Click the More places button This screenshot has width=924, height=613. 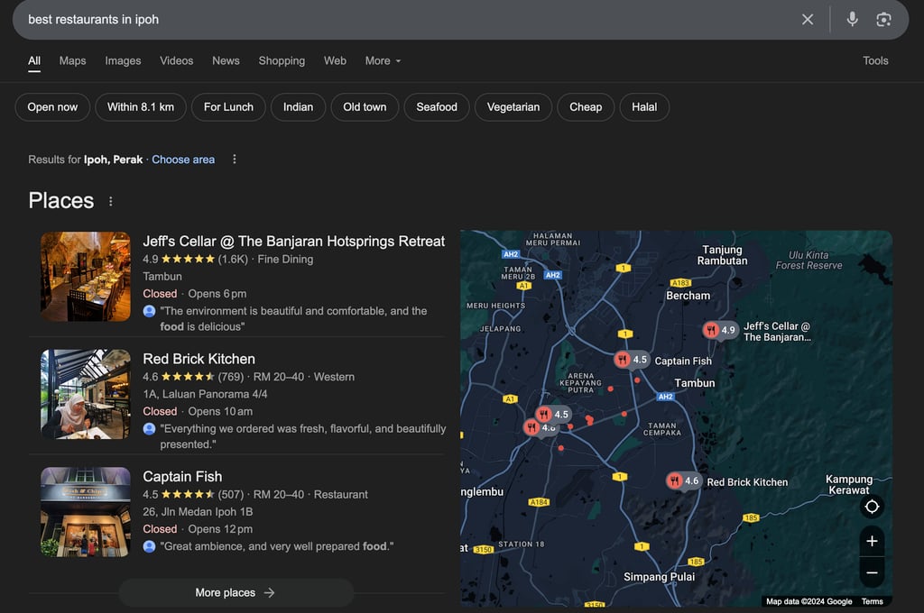[x=236, y=592]
